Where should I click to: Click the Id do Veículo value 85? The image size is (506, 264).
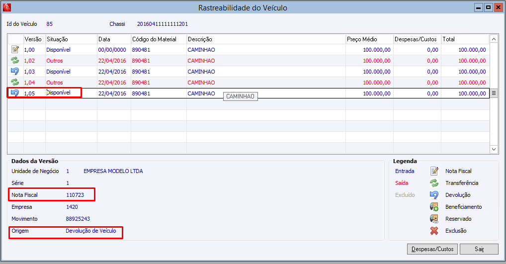click(49, 24)
